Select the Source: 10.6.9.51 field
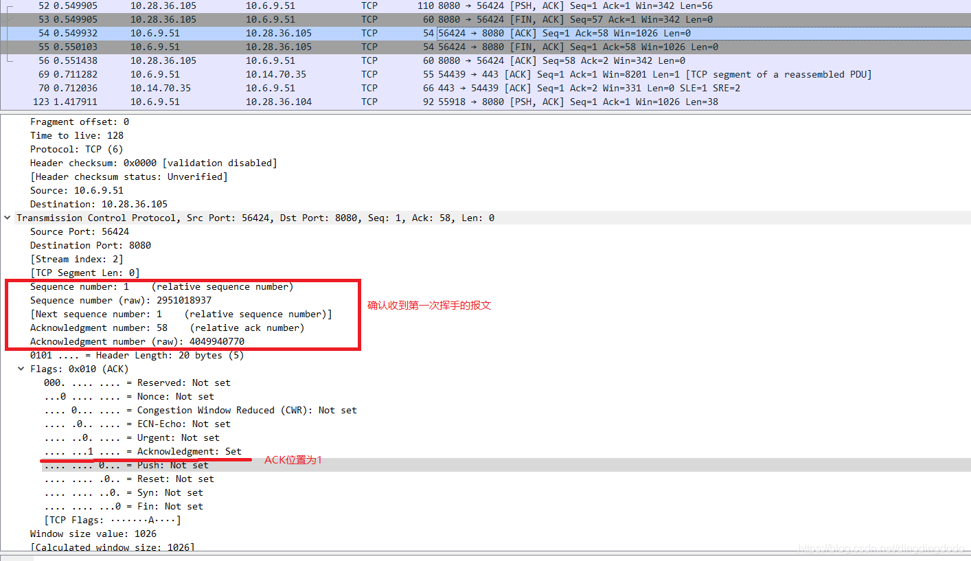971x561 pixels. click(77, 190)
